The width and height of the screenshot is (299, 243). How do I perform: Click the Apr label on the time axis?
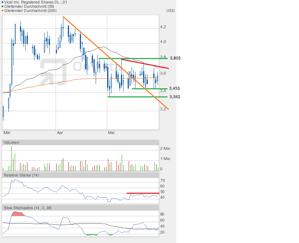click(60, 133)
